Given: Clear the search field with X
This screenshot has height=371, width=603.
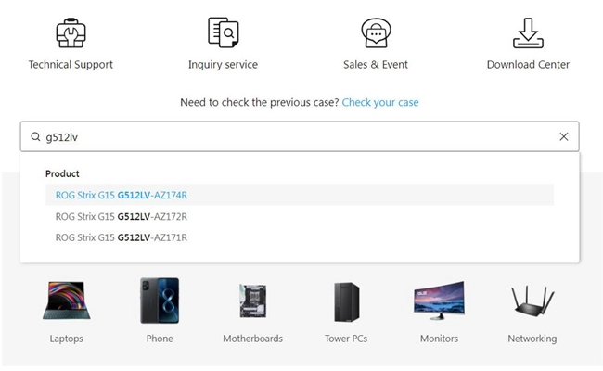Looking at the screenshot, I should (564, 136).
